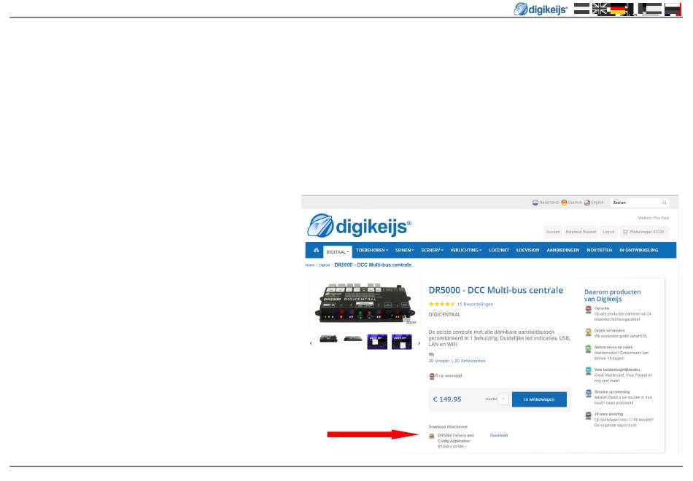693x481 pixels.
Task: Select the Nederlands language flag
Action: (535, 203)
